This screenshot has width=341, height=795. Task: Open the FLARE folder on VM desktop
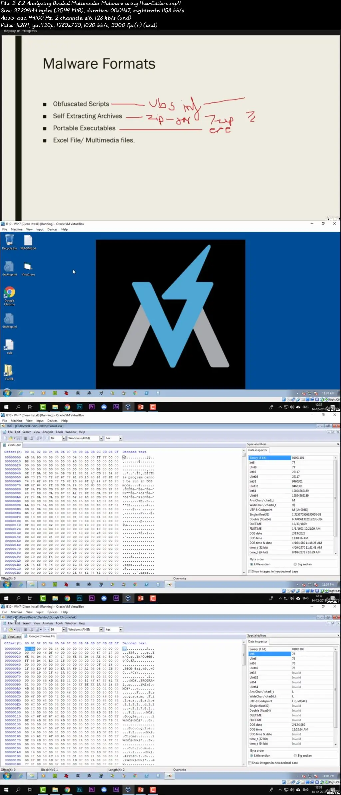coord(9,372)
